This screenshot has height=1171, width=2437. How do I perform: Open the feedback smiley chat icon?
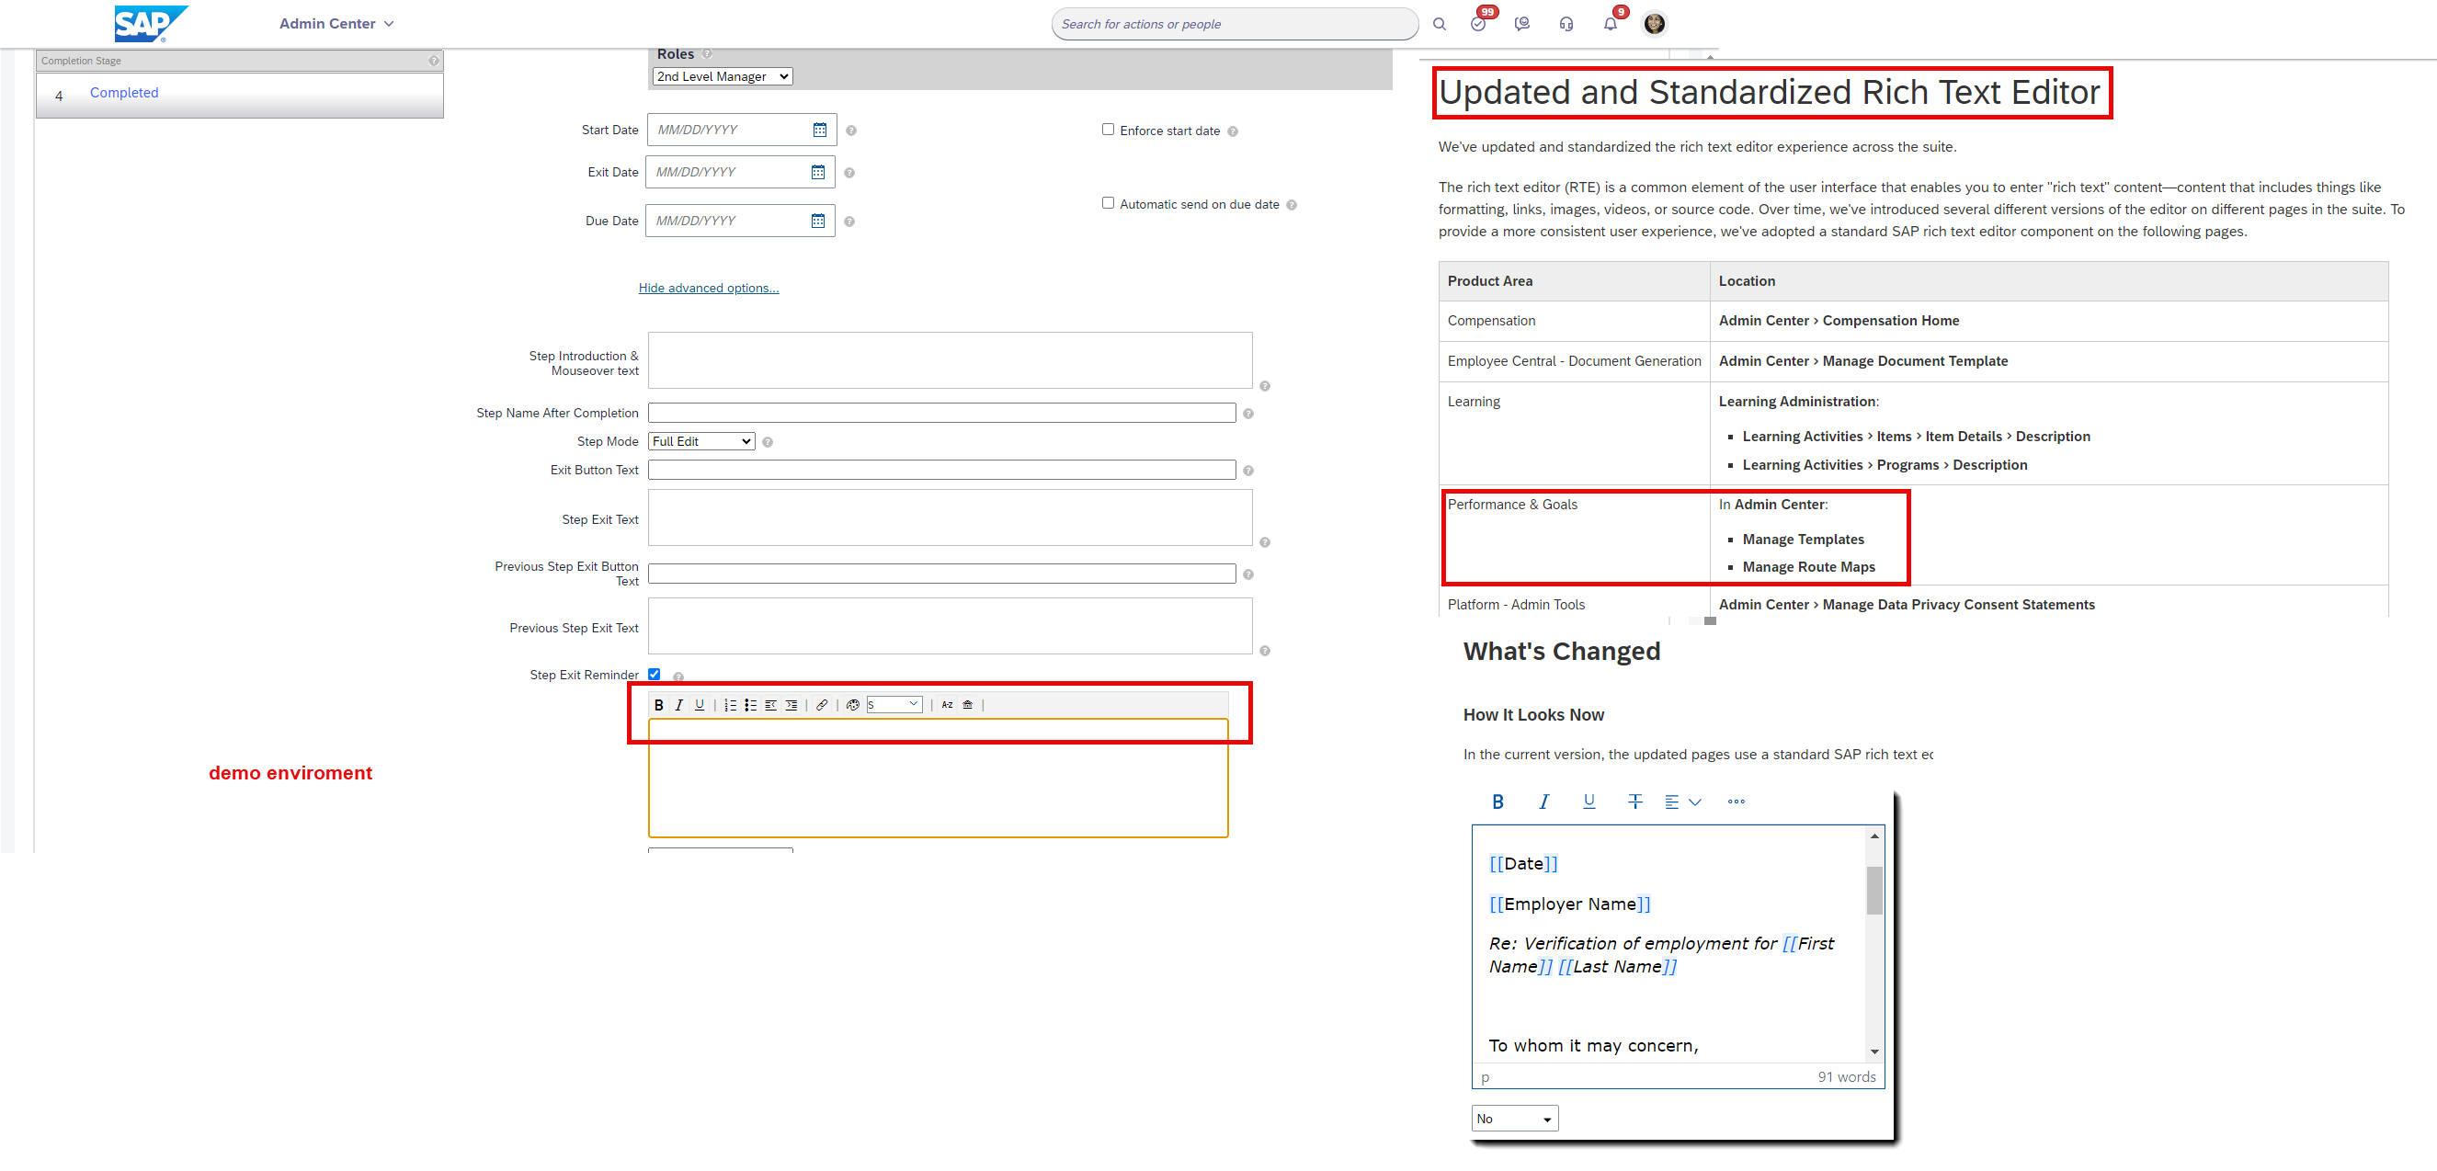[x=1522, y=24]
